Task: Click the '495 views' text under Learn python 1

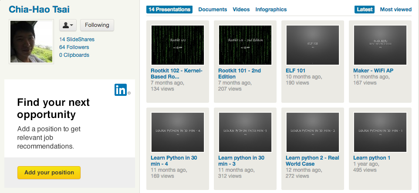Action: [x=365, y=170]
